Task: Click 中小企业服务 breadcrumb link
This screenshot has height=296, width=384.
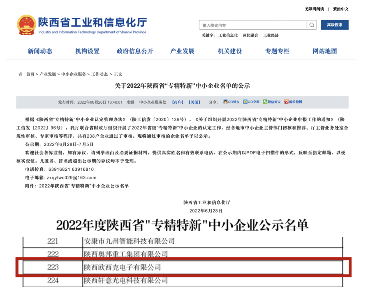Action: pos(73,74)
